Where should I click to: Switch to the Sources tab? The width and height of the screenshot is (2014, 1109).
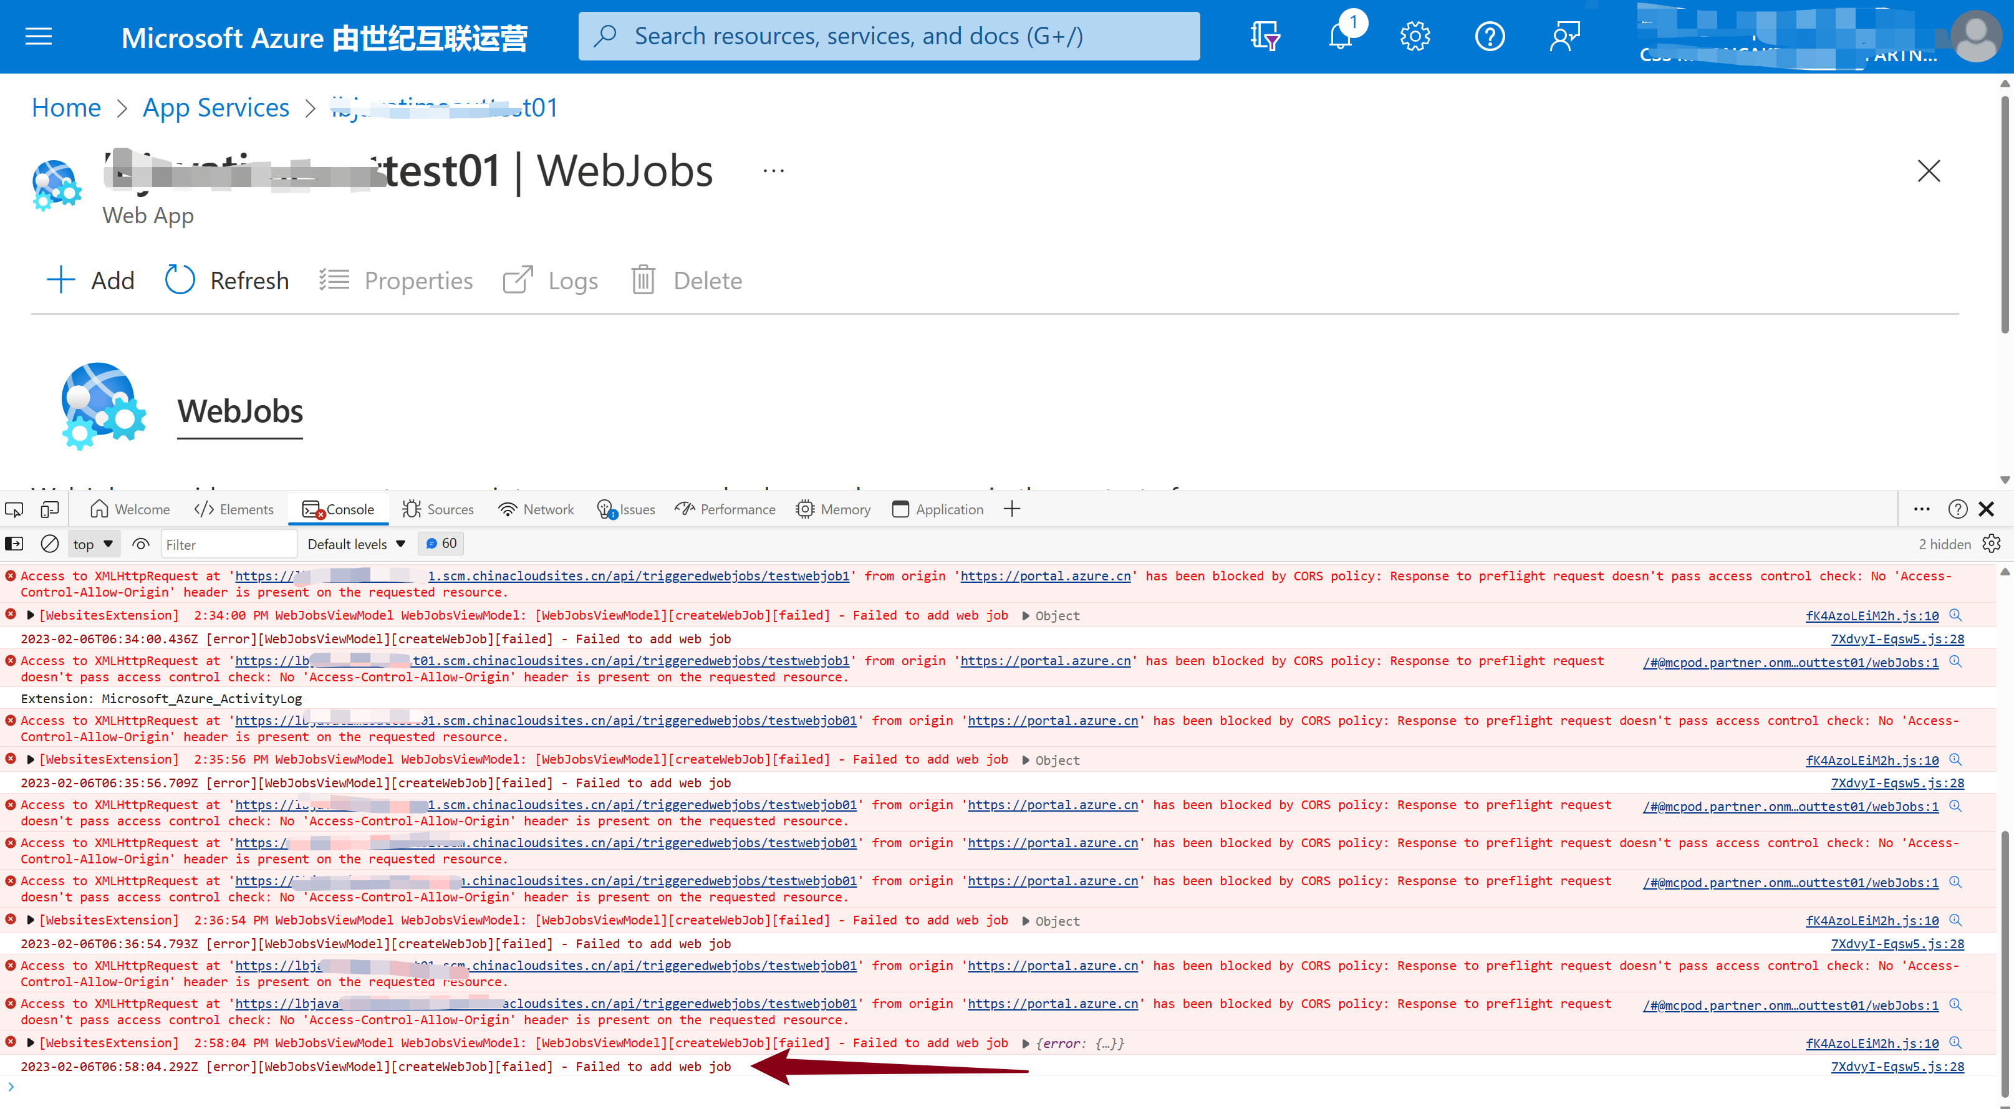(438, 509)
